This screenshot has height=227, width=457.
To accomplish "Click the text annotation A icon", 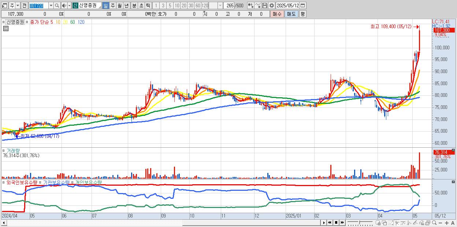I will [453, 223].
